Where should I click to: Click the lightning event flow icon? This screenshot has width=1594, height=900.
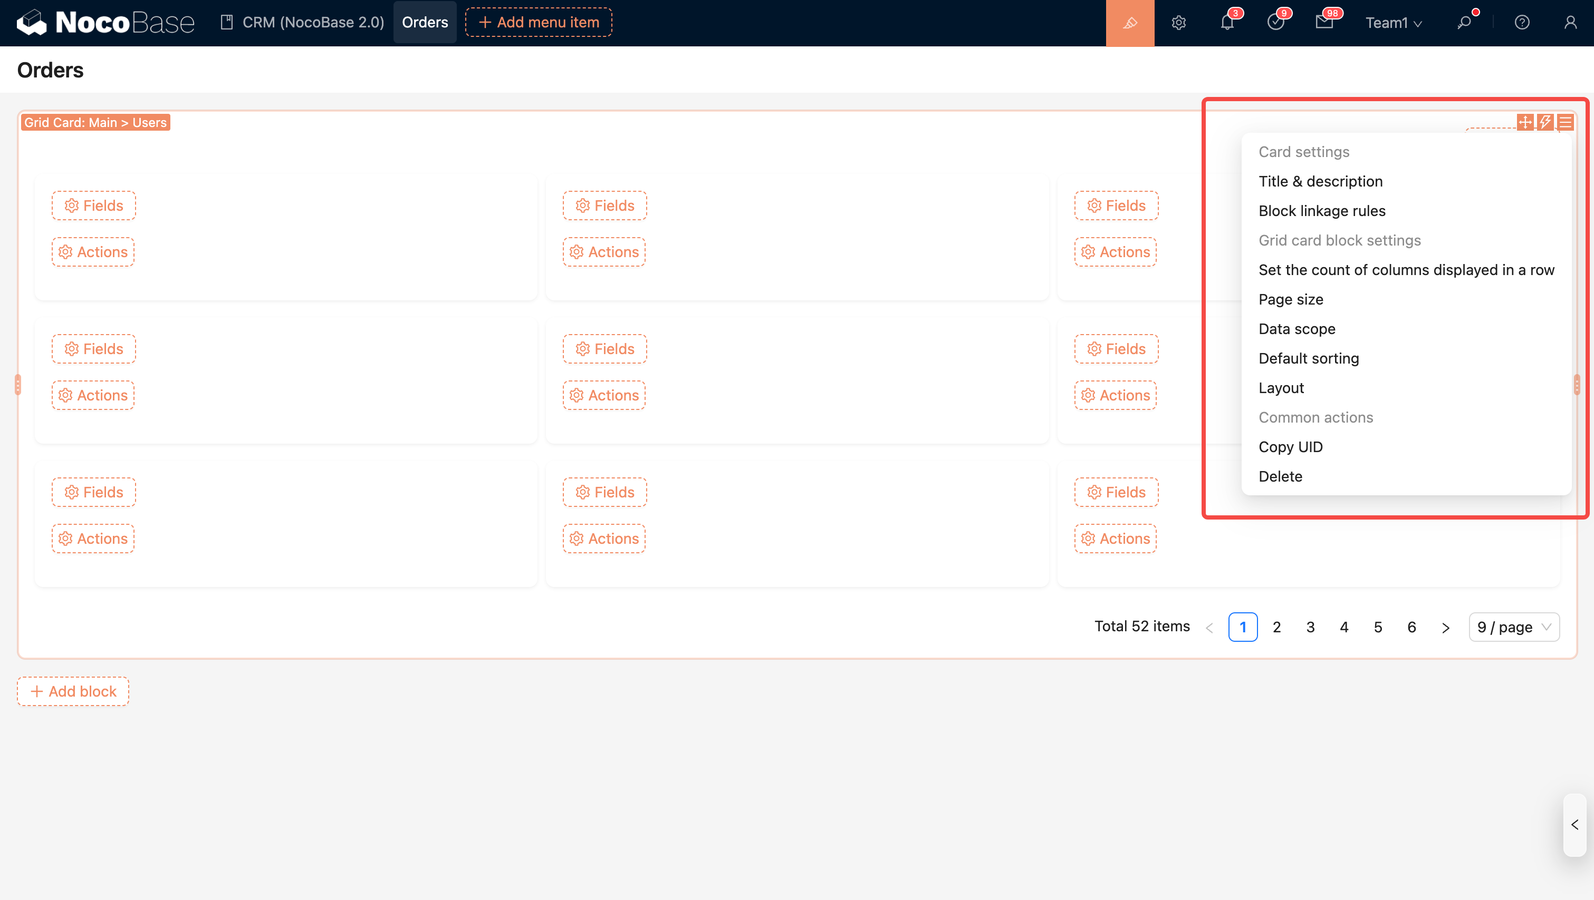(1545, 122)
